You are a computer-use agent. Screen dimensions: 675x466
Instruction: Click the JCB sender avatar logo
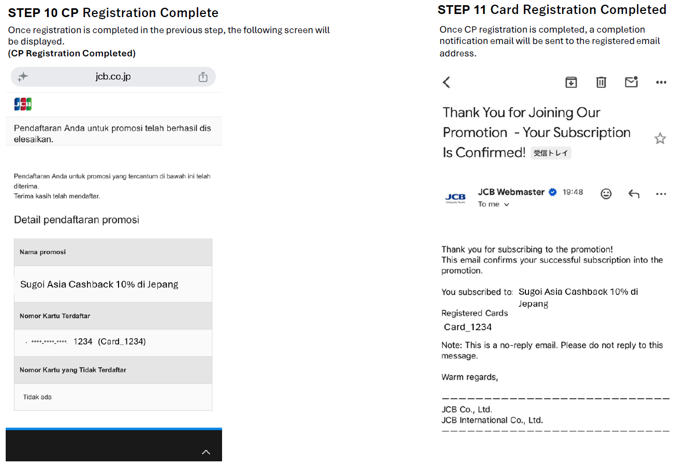click(456, 198)
